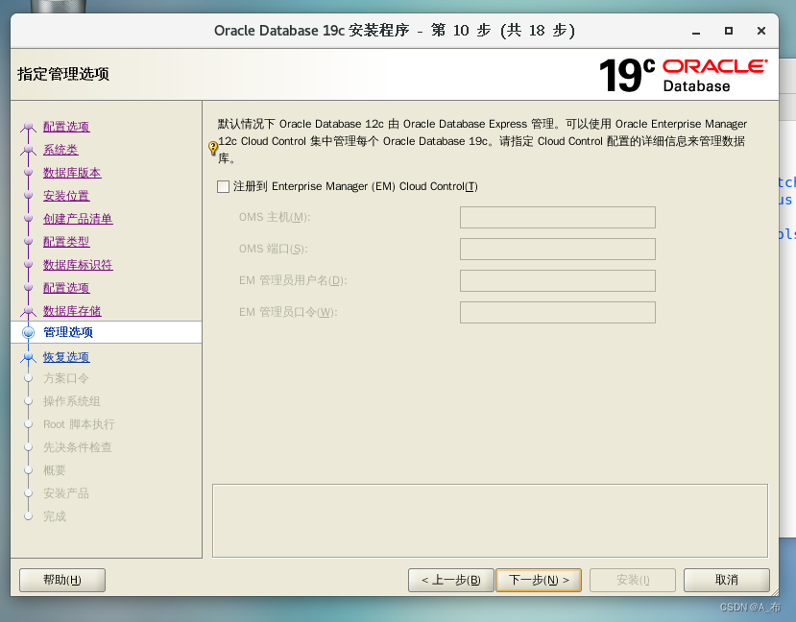The width and height of the screenshot is (796, 622).
Task: Open 配置类型 step link
Action: (x=66, y=242)
